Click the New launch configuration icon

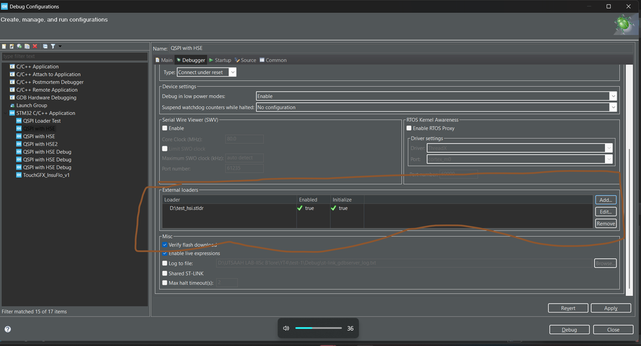click(x=4, y=46)
